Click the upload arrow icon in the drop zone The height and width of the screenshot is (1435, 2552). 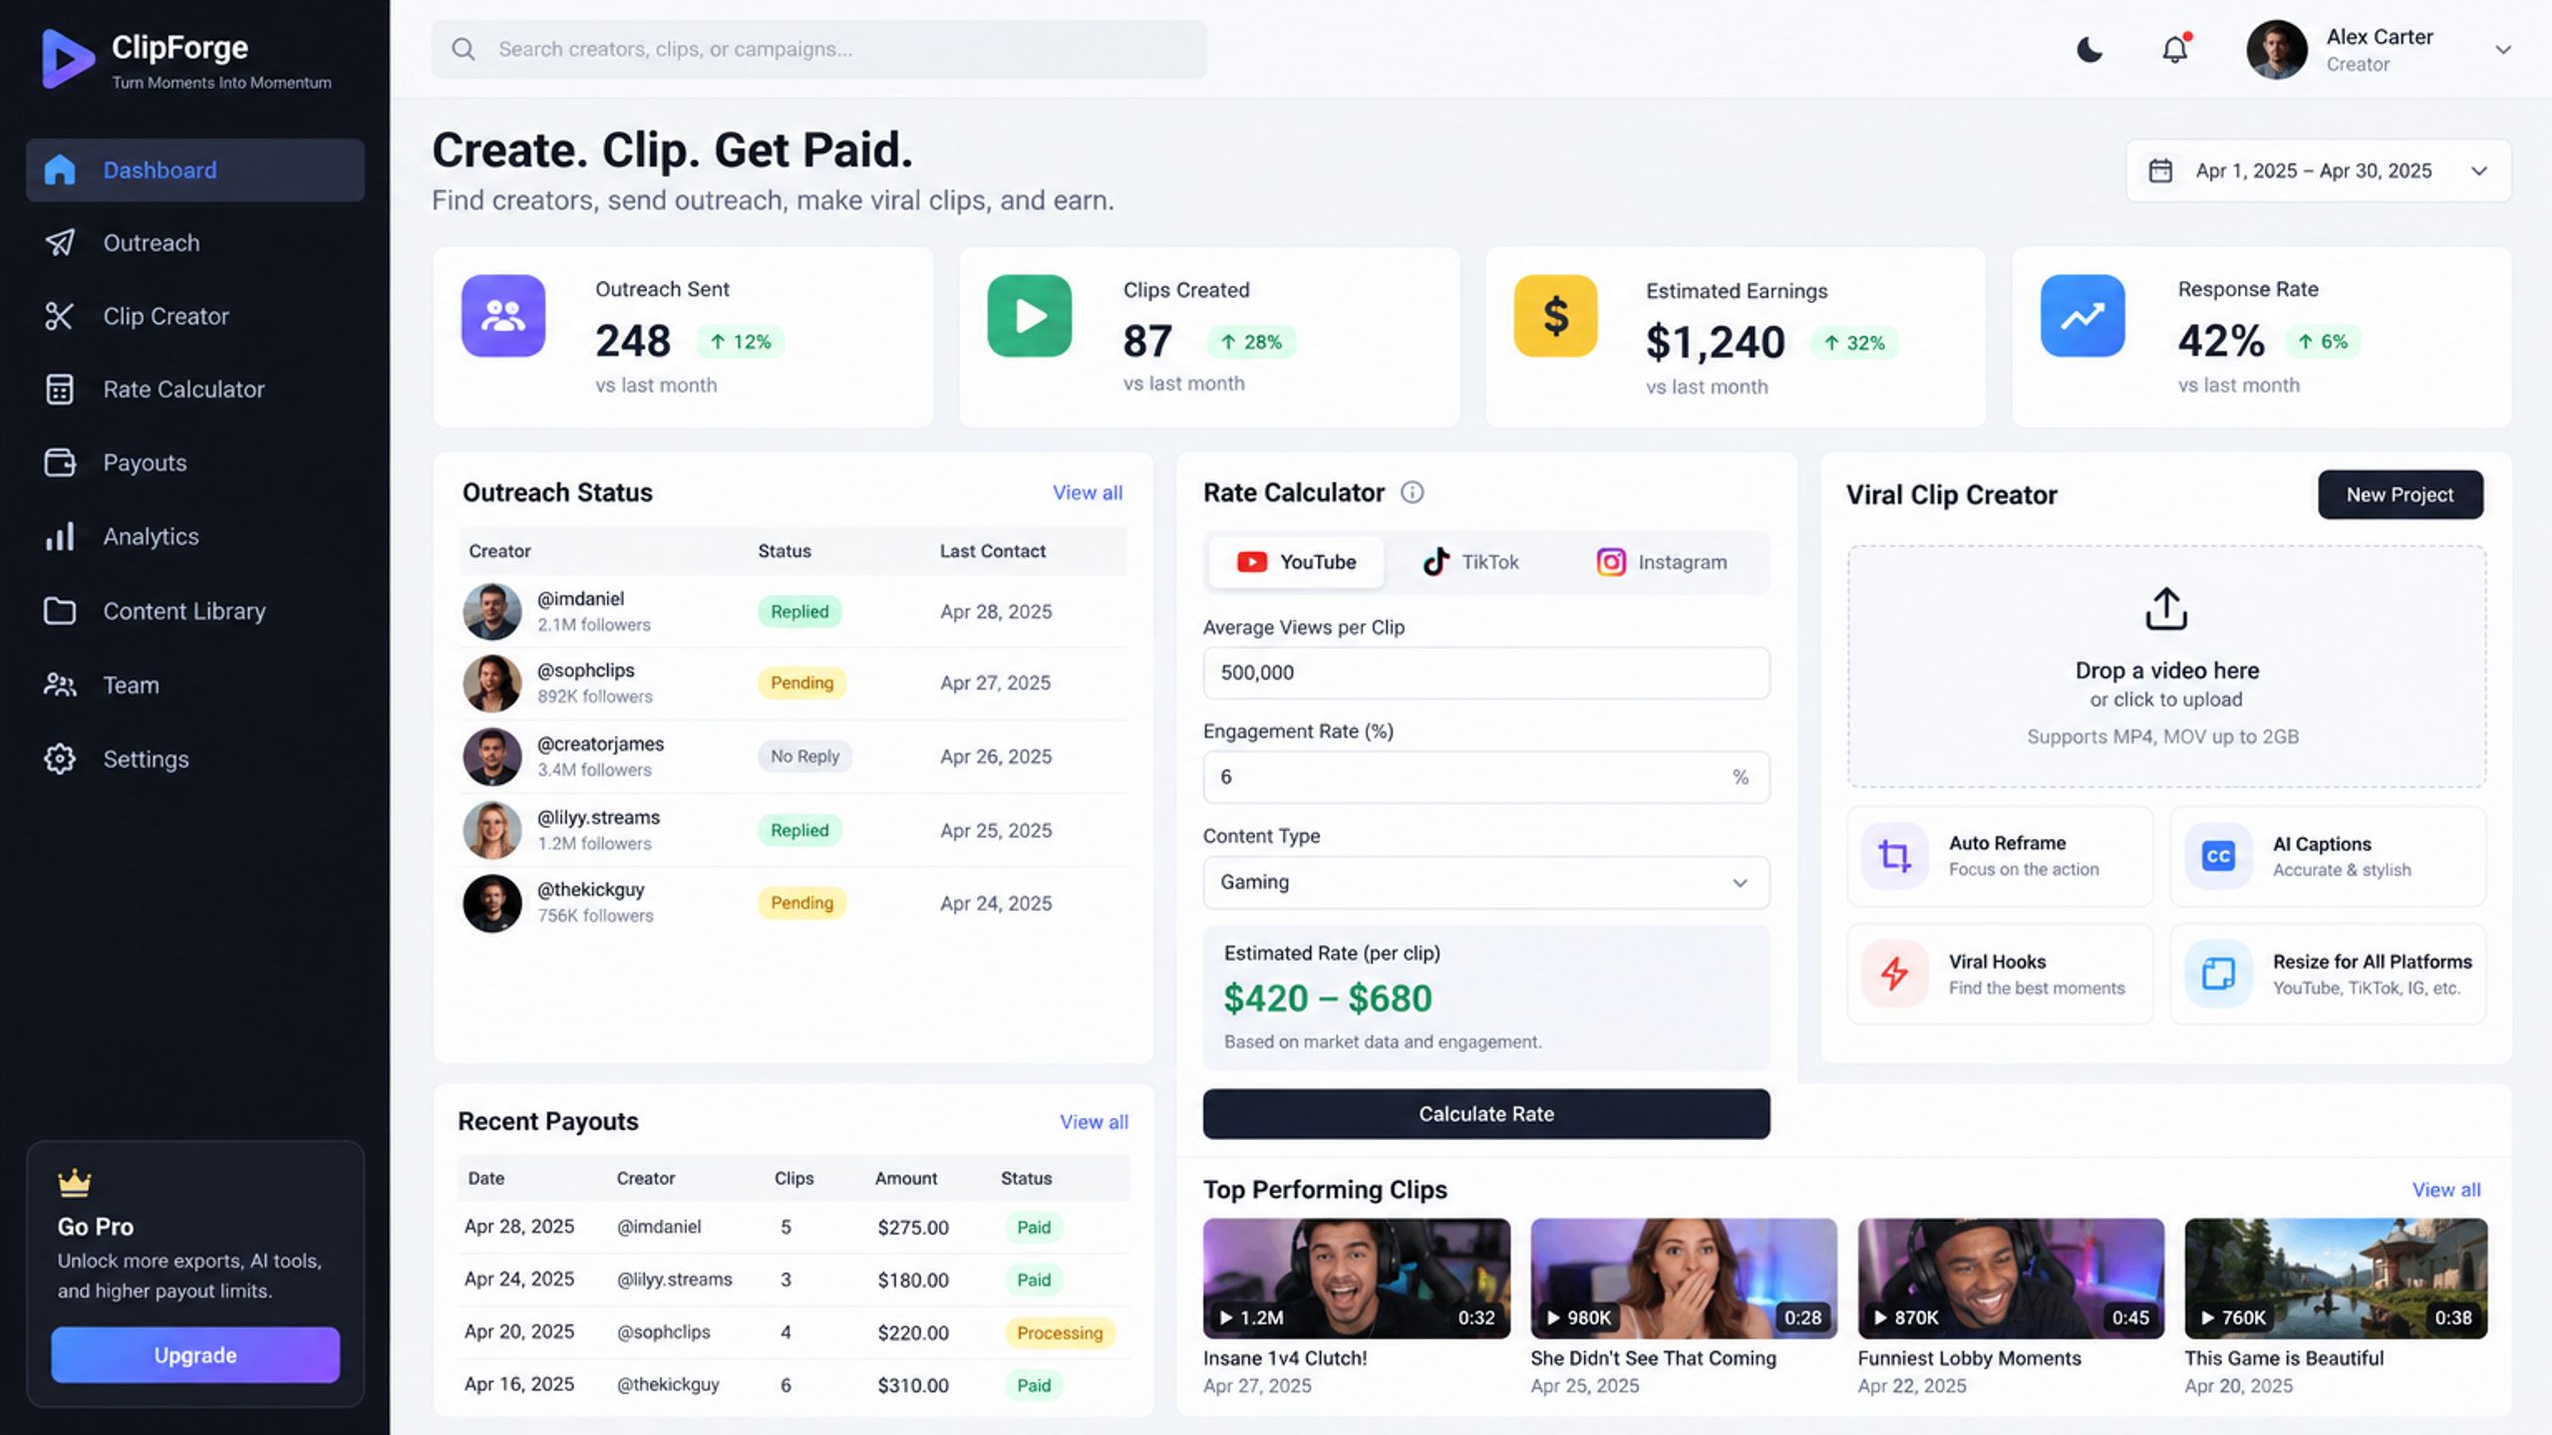coord(2166,608)
